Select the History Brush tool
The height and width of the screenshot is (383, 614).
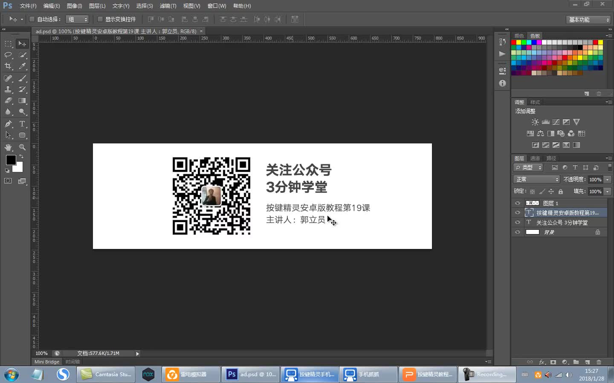(22, 89)
